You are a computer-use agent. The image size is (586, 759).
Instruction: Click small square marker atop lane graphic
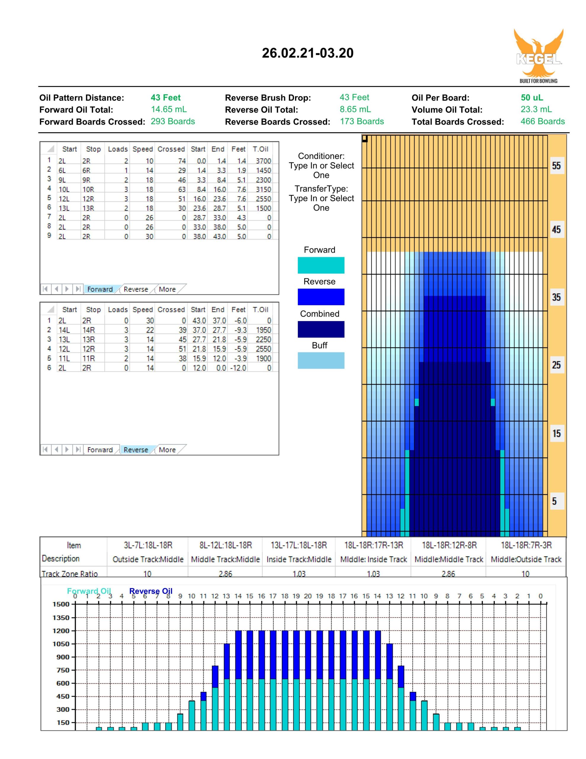364,138
